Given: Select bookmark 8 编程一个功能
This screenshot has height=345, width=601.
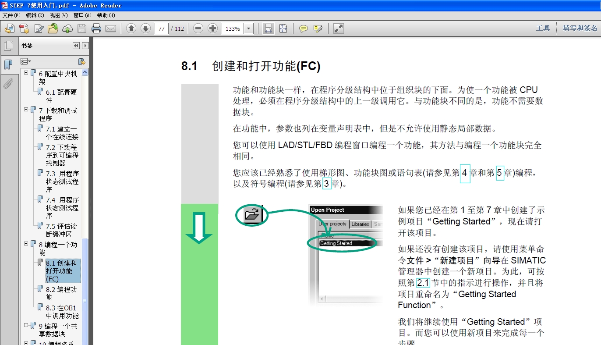Looking at the screenshot, I should coord(58,249).
